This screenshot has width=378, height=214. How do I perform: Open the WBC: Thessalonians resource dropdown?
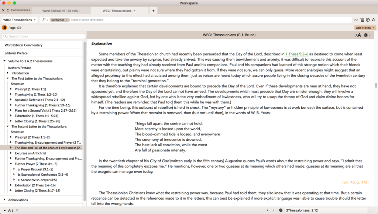19,20
